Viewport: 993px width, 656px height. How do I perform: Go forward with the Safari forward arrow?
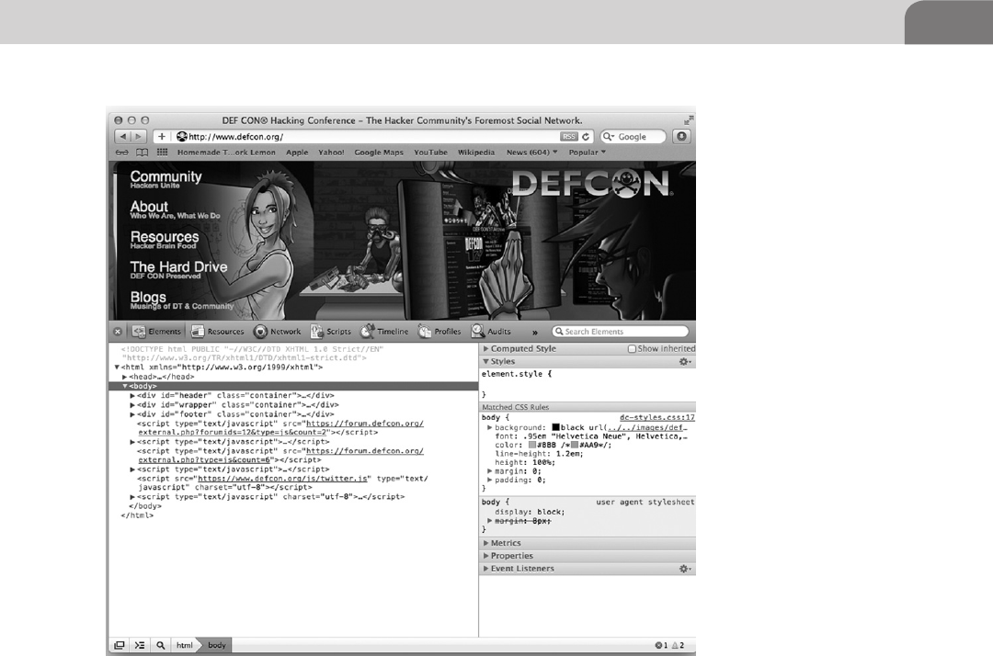[x=139, y=137]
